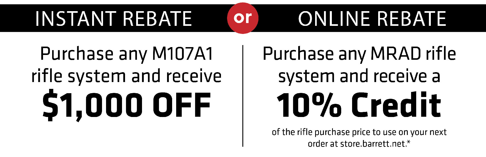Click the "10%" percentage figure
The height and width of the screenshot is (157, 486).
(309, 105)
